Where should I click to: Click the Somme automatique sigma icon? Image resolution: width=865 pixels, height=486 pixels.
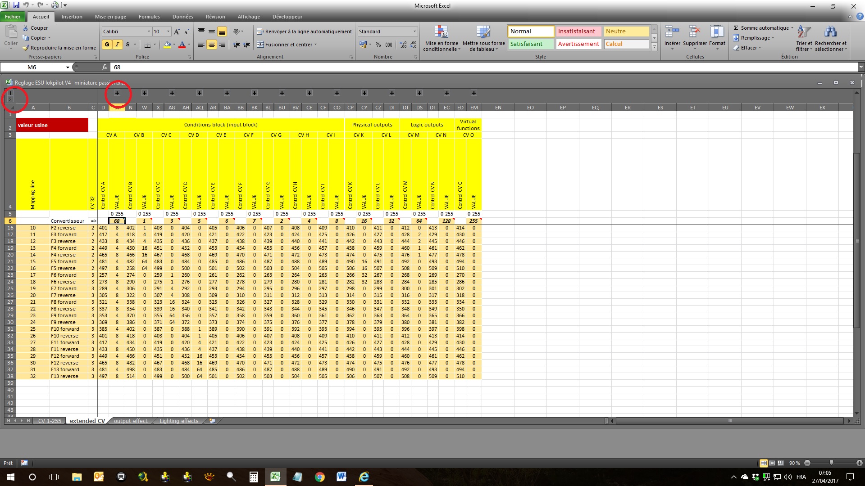[x=736, y=28]
